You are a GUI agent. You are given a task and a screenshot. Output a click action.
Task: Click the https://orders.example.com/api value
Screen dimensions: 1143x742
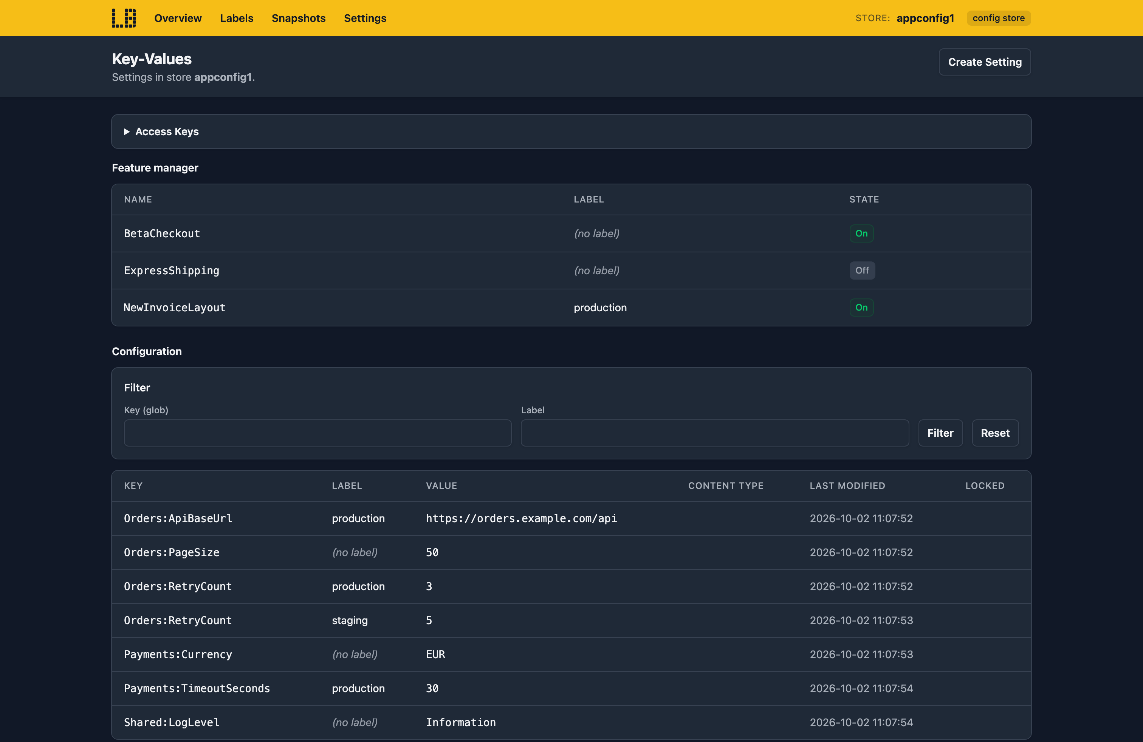pyautogui.click(x=521, y=518)
